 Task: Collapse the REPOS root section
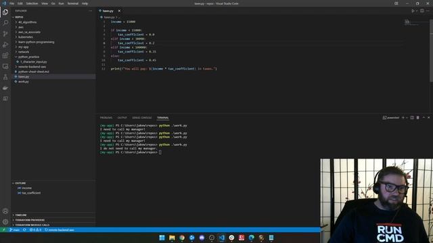click(19, 17)
